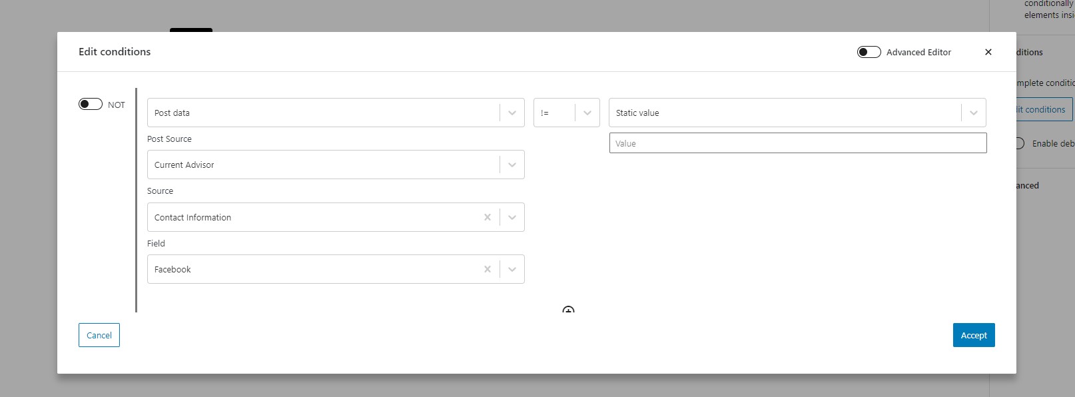Click the Cancel button
This screenshot has height=397, width=1075.
point(99,335)
